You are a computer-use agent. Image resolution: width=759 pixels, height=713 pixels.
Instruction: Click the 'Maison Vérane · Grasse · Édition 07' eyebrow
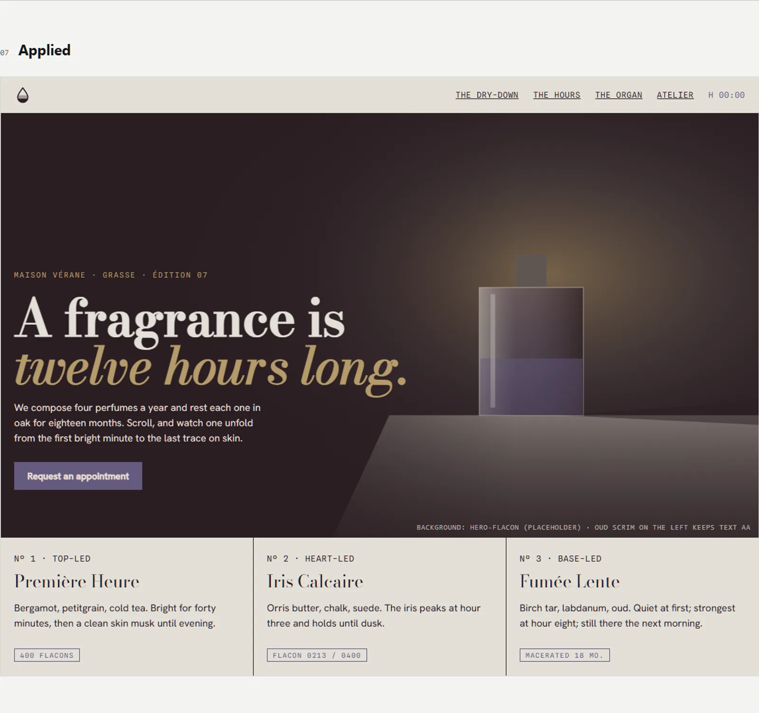click(x=111, y=275)
